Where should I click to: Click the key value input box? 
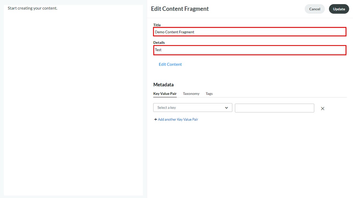click(x=274, y=108)
